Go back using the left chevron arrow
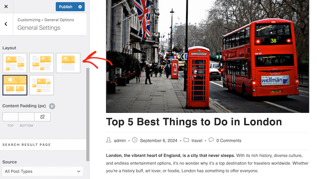This screenshot has height=179, width=317. click(x=6, y=24)
